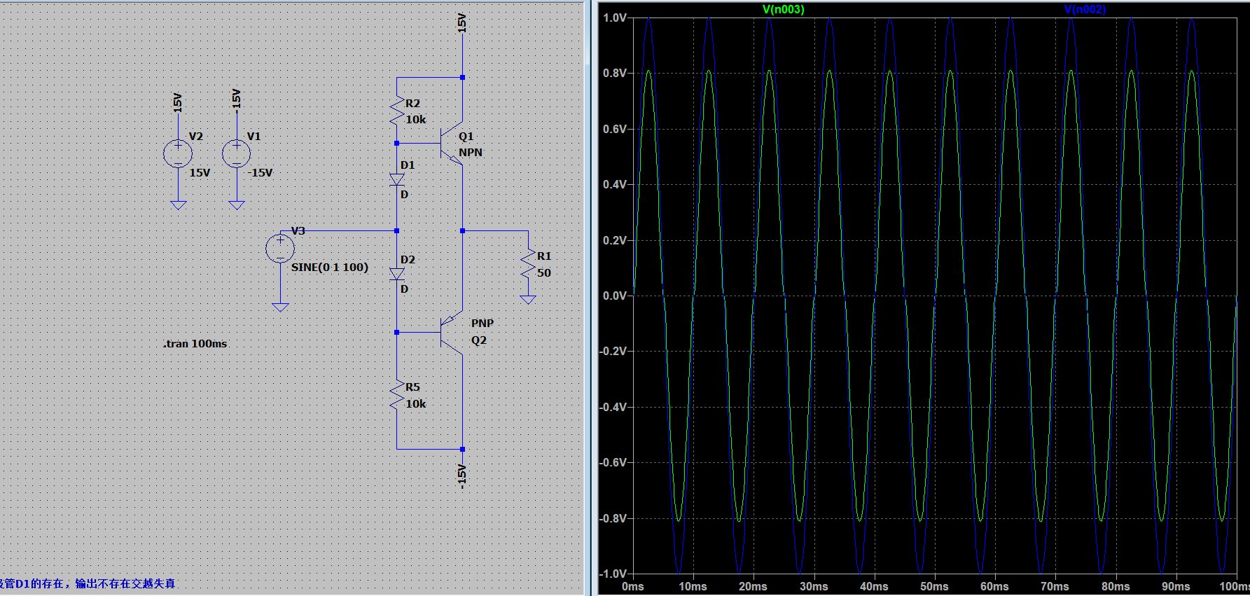This screenshot has width=1250, height=596.
Task: Click the D2 diode symbol
Action: coord(397,274)
